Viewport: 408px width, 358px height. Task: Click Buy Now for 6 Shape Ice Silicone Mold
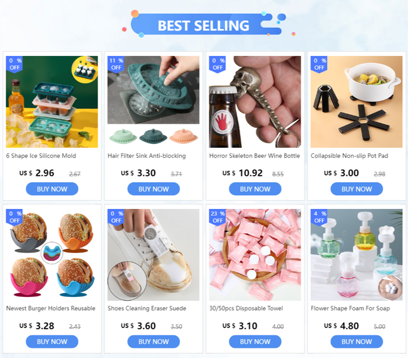pyautogui.click(x=52, y=189)
